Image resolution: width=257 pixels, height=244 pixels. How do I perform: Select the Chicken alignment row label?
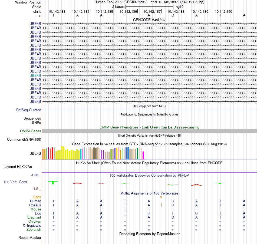(x=35, y=221)
